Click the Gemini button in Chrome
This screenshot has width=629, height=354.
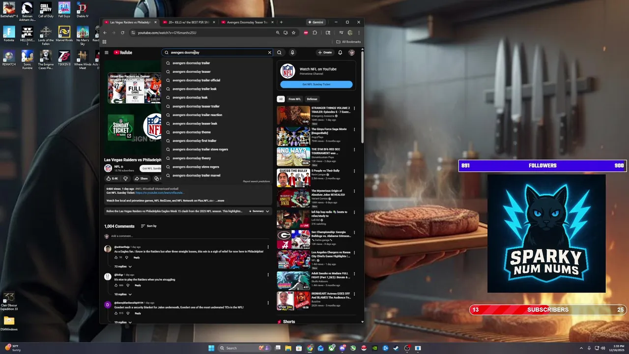pos(315,22)
